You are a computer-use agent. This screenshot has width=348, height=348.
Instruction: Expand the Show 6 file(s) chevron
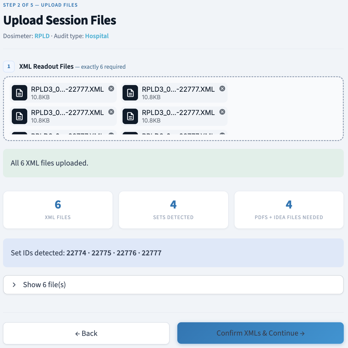14,285
